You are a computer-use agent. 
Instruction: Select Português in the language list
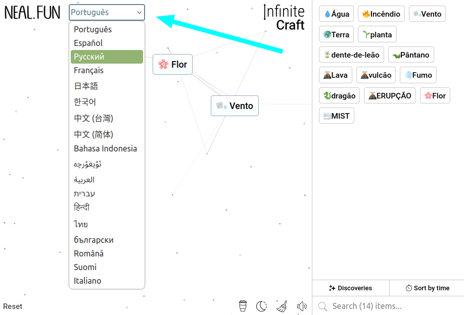pyautogui.click(x=107, y=30)
